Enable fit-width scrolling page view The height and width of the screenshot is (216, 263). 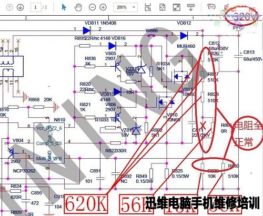click(148, 7)
